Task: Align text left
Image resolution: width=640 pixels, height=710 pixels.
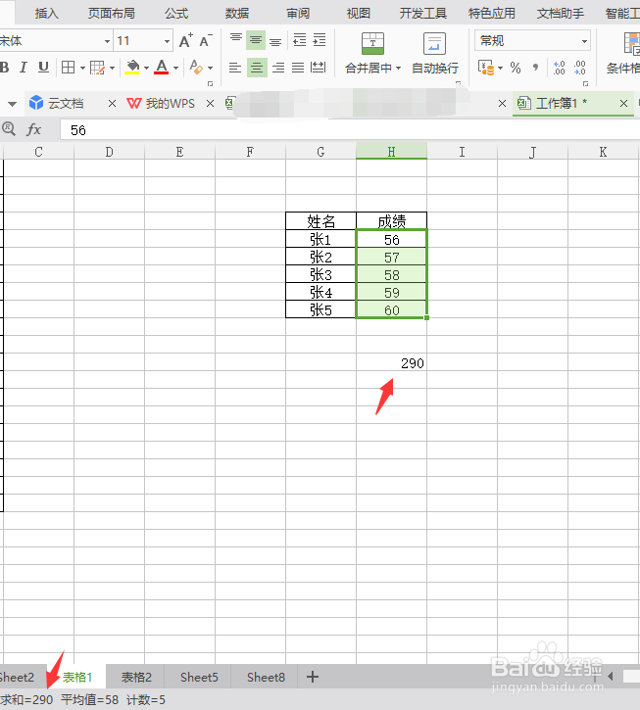Action: tap(235, 68)
